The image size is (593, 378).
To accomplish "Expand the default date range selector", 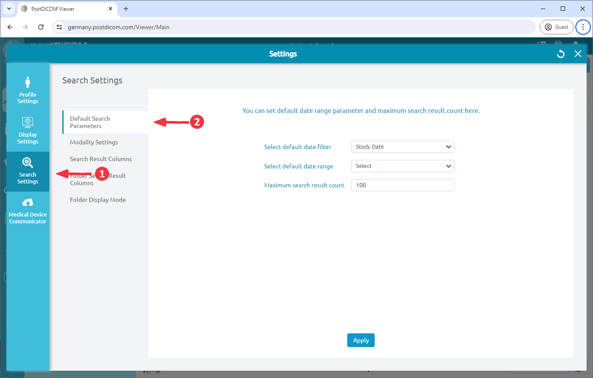I will click(x=402, y=166).
